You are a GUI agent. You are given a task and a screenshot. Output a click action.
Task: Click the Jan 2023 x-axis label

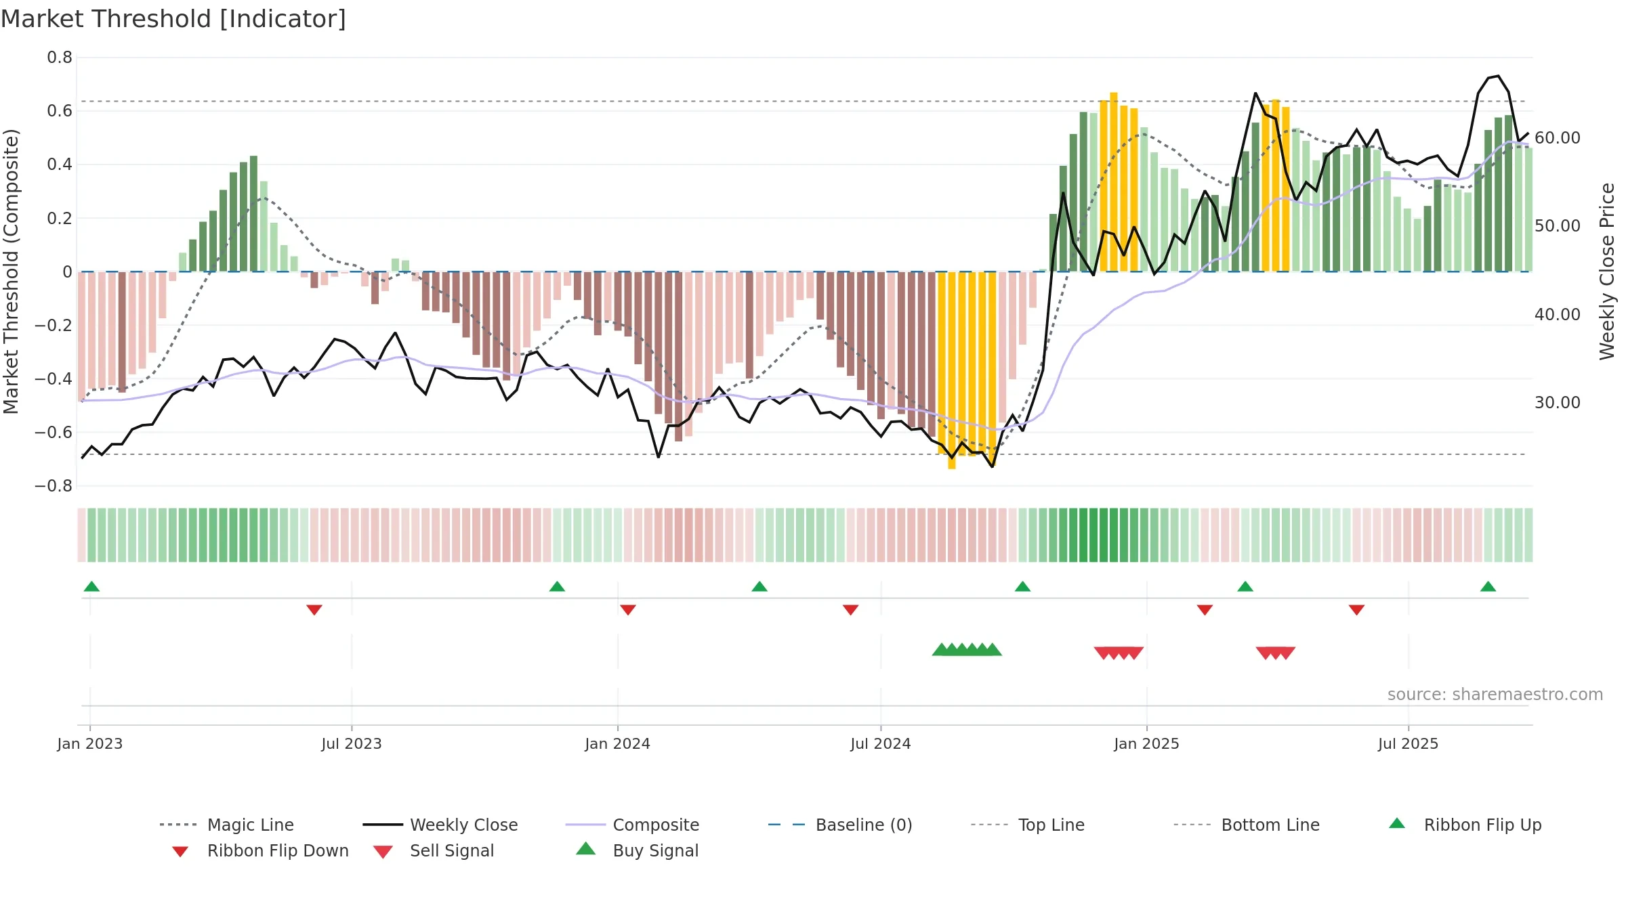90,744
